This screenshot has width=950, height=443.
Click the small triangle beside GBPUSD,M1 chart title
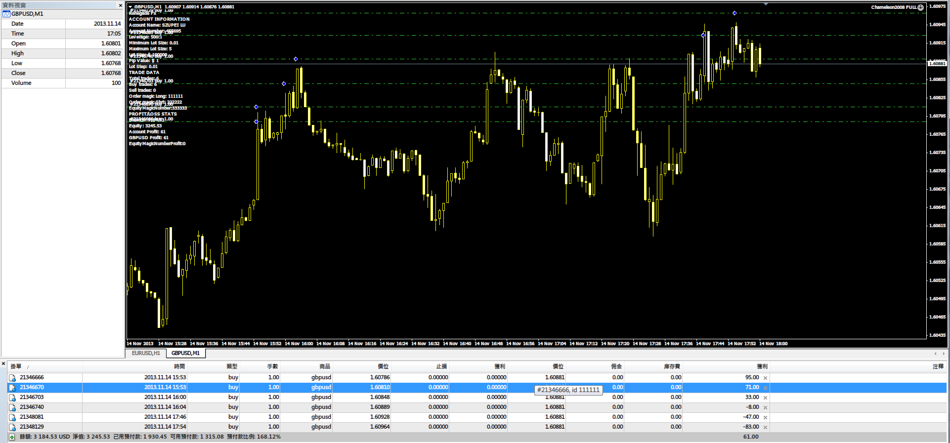130,7
